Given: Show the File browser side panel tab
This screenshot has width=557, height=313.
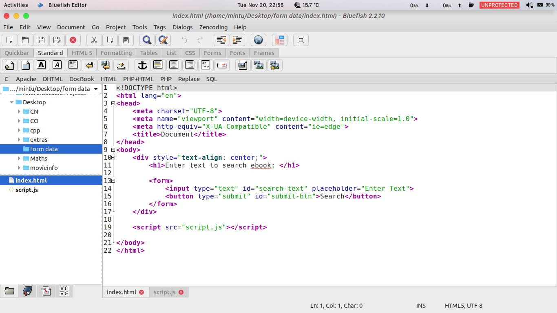Looking at the screenshot, I should pos(9,291).
